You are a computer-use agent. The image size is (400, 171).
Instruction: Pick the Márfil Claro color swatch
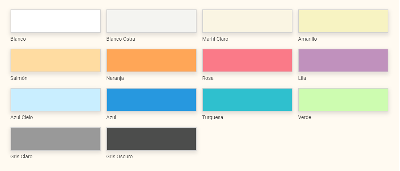[x=247, y=21]
